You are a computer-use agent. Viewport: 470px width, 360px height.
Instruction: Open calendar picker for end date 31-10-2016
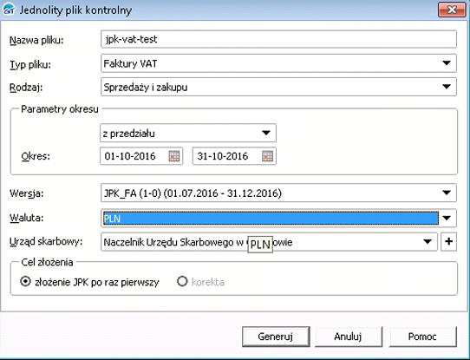[x=267, y=156]
